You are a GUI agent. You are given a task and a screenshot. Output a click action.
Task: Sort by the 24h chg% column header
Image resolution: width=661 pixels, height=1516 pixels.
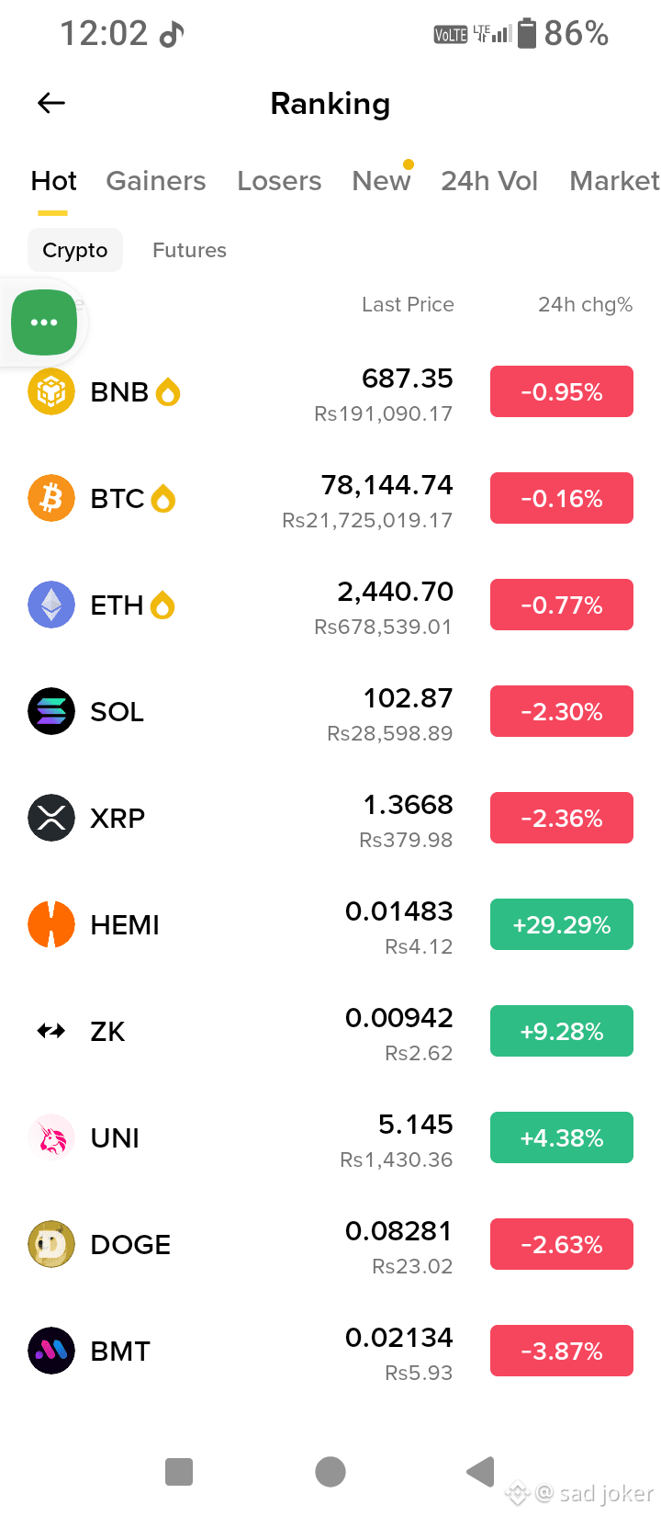(585, 304)
